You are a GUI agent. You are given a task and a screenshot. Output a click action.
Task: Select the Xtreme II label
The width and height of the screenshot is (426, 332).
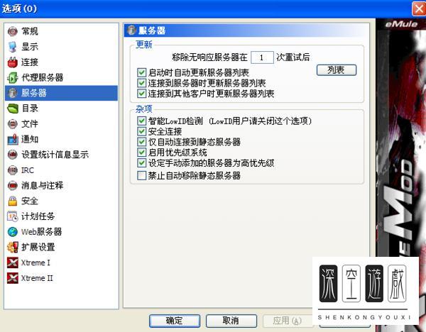click(37, 278)
